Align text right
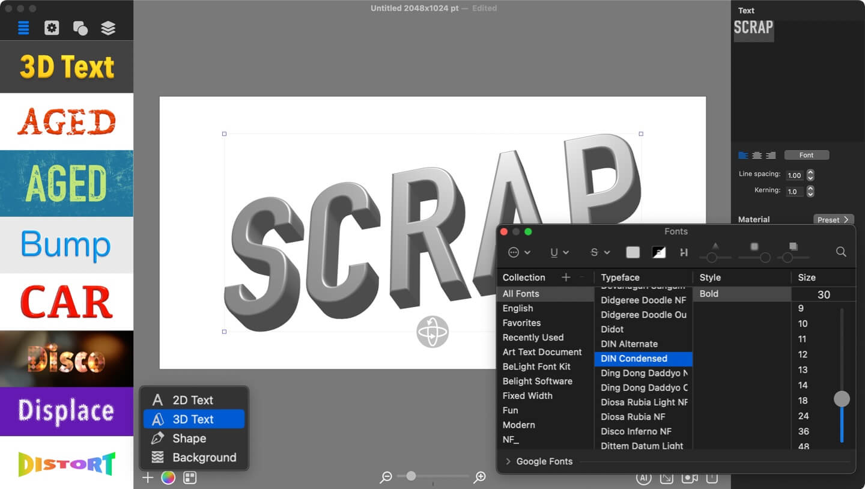 coord(771,155)
